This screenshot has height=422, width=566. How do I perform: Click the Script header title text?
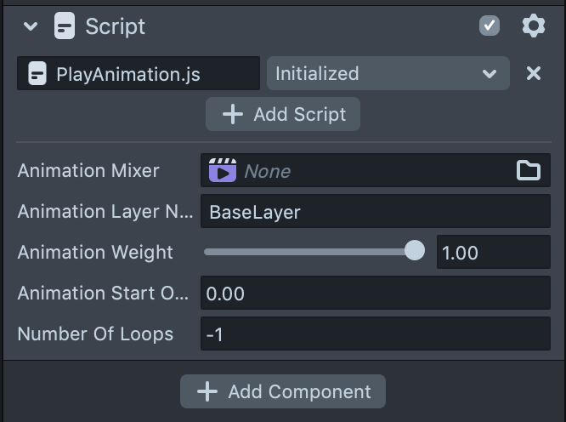click(116, 26)
